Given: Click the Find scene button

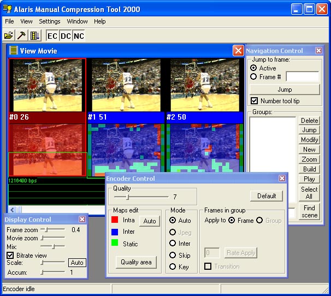Looking at the screenshot, I should [x=309, y=211].
